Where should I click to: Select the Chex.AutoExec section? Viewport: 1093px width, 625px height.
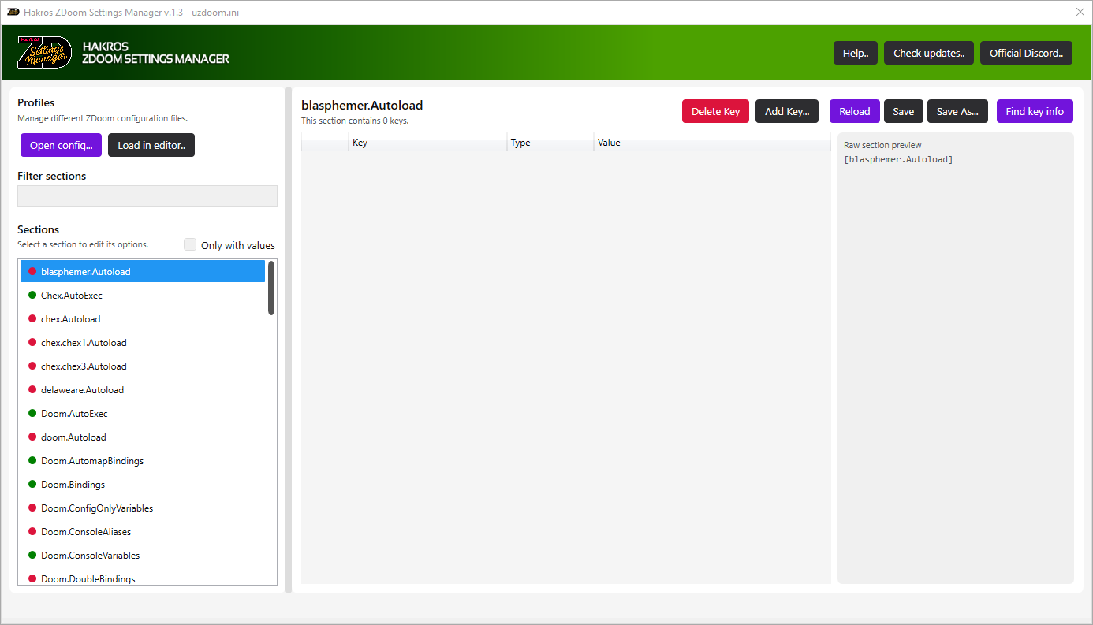pyautogui.click(x=143, y=295)
